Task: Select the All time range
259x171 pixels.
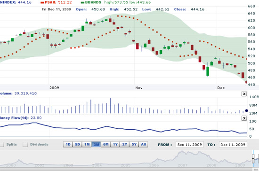Action: pyautogui.click(x=143, y=145)
